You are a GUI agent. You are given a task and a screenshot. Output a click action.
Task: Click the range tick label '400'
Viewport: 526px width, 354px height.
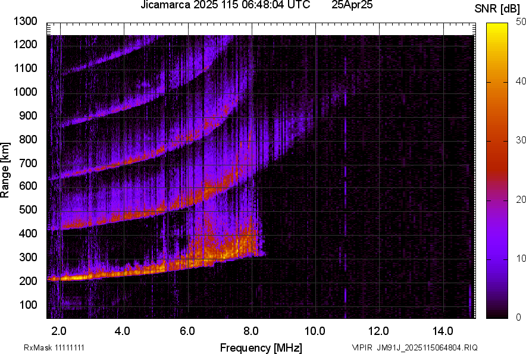(x=28, y=233)
